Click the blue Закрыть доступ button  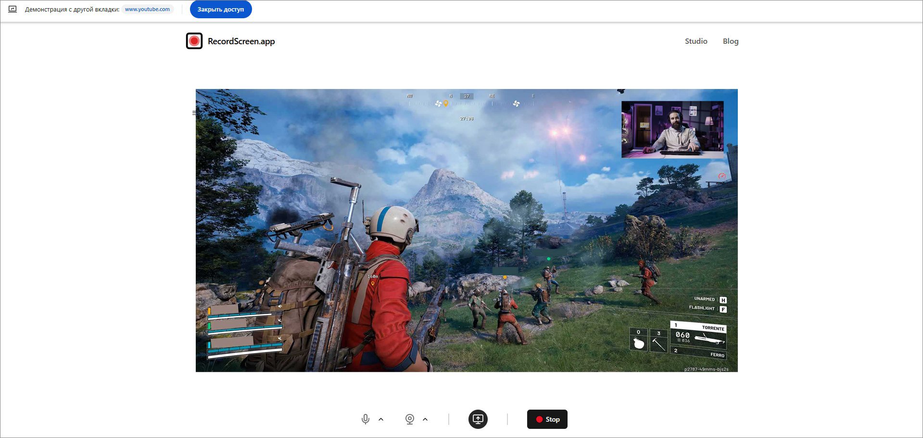pos(221,9)
